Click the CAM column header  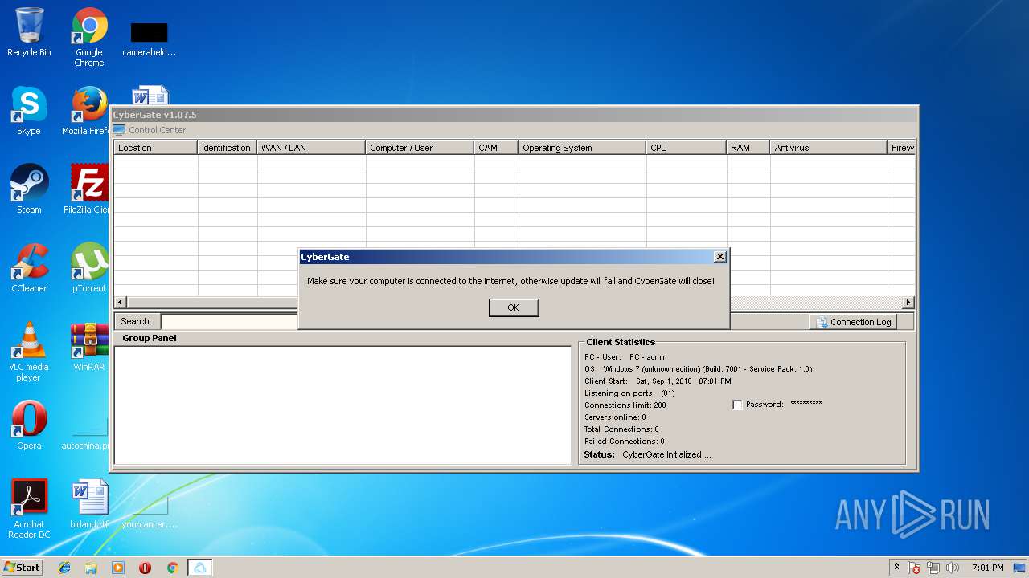click(496, 148)
